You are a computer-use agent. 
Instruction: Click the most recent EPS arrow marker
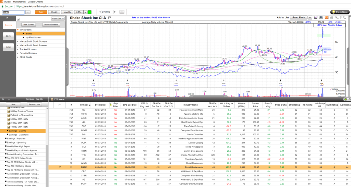pos(322,80)
